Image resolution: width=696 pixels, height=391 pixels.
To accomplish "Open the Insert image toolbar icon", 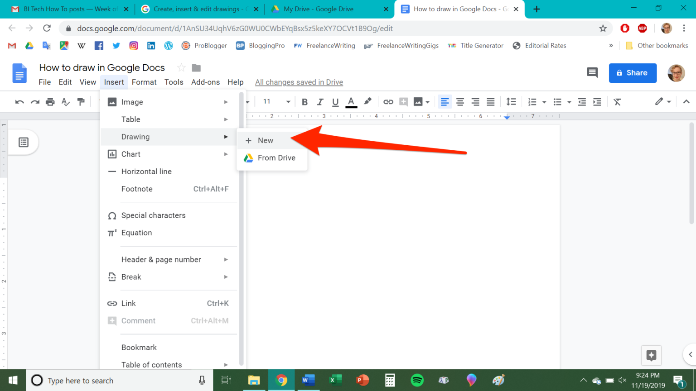I will coord(418,101).
